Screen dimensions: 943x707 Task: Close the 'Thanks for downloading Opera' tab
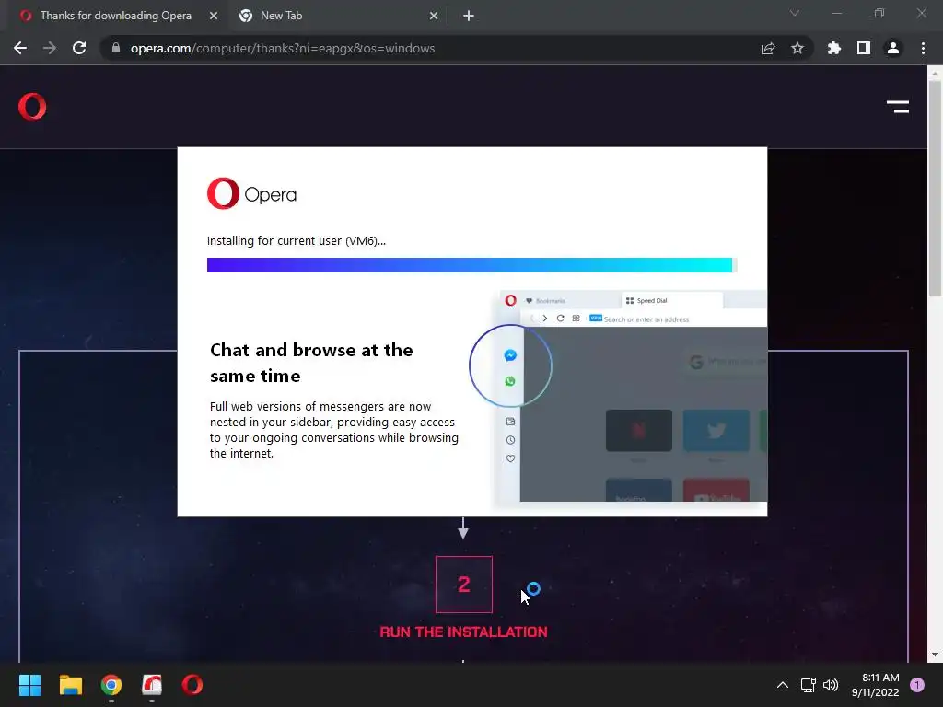[214, 16]
